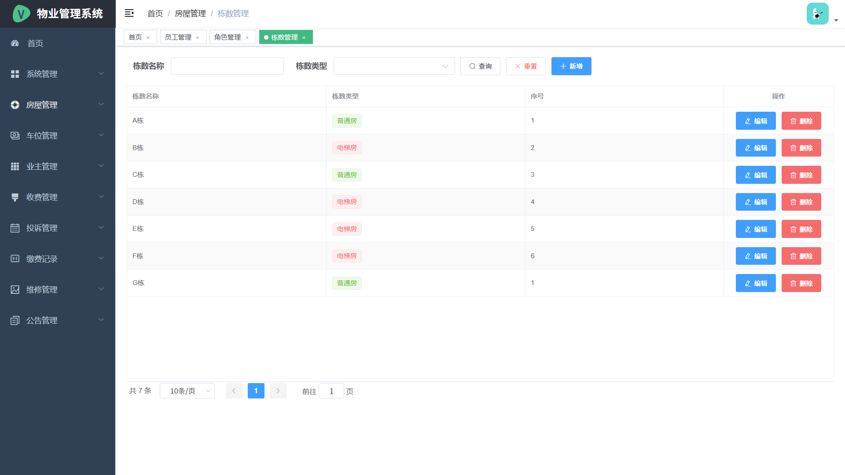This screenshot has height=475, width=845.
Task: Click the 投诉管理 calendar icon
Action: tap(15, 228)
